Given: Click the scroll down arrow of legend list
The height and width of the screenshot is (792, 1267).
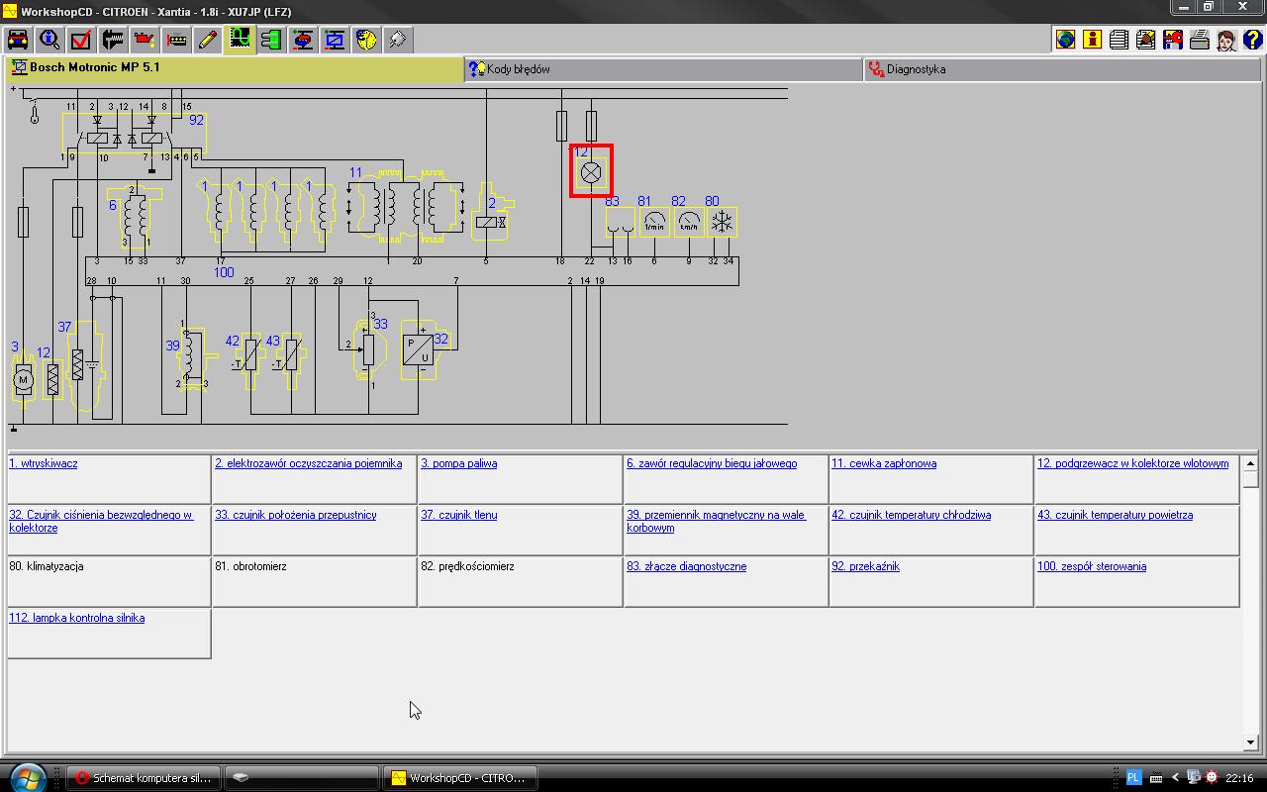Looking at the screenshot, I should click(1250, 742).
